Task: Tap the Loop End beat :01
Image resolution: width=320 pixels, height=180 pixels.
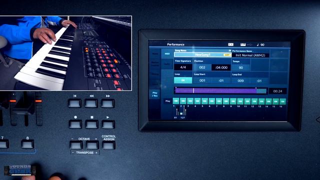Action: 259,81
